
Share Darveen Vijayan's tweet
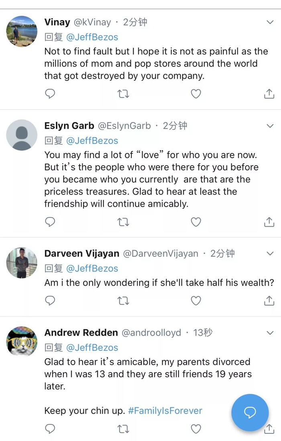[x=269, y=301]
